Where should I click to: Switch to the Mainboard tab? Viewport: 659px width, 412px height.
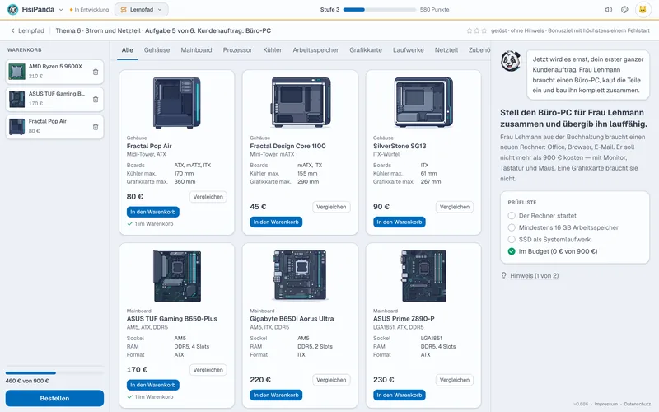[196, 50]
